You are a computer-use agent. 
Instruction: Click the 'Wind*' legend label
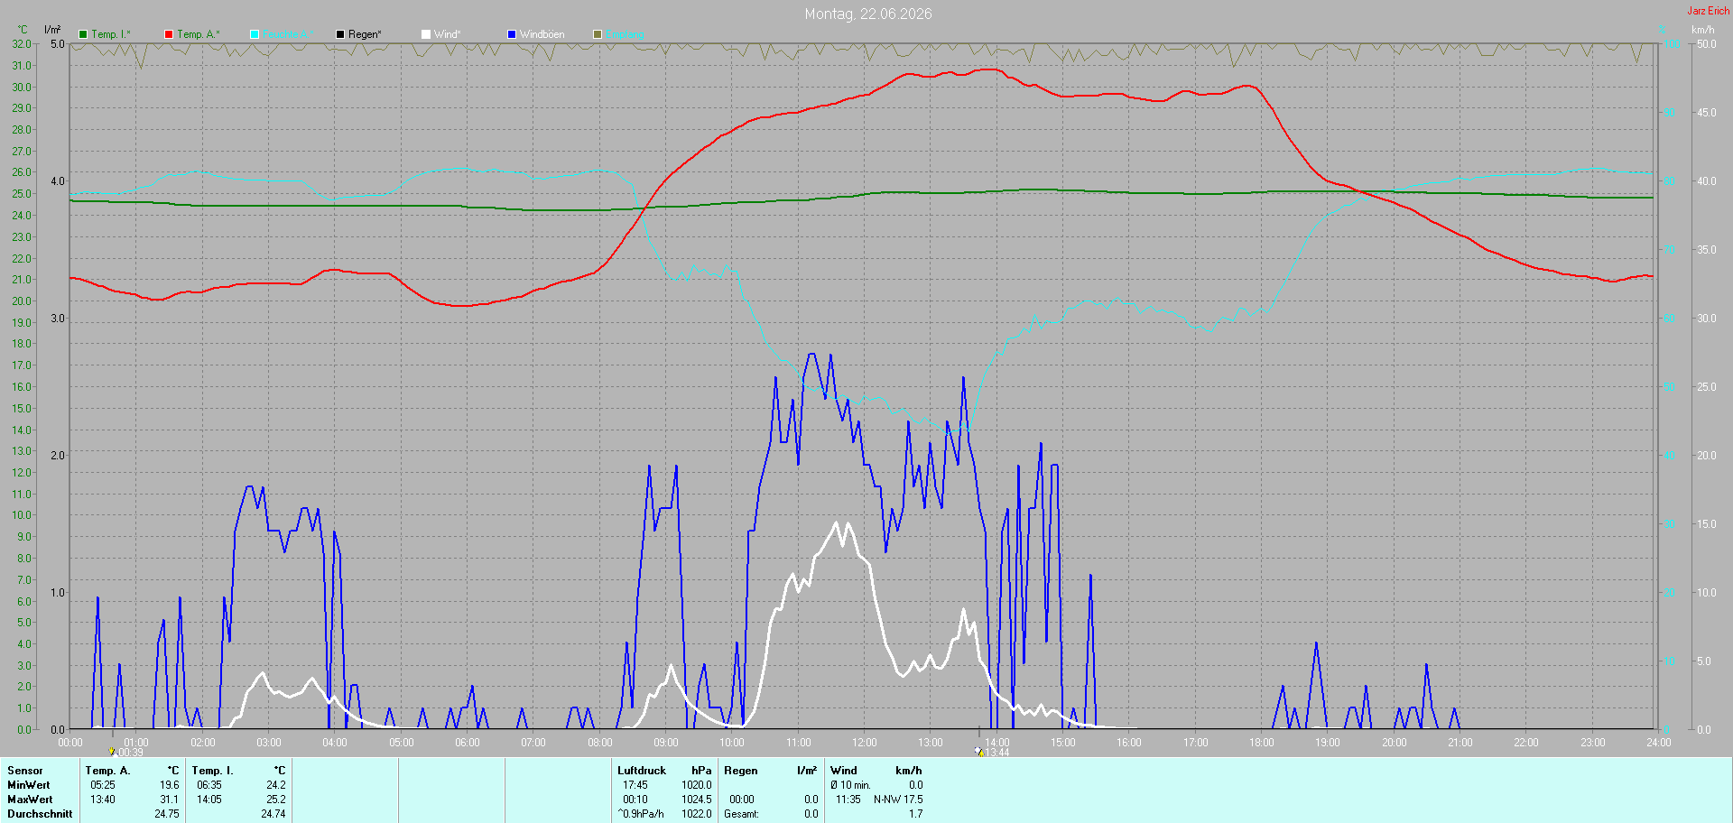coord(448,34)
